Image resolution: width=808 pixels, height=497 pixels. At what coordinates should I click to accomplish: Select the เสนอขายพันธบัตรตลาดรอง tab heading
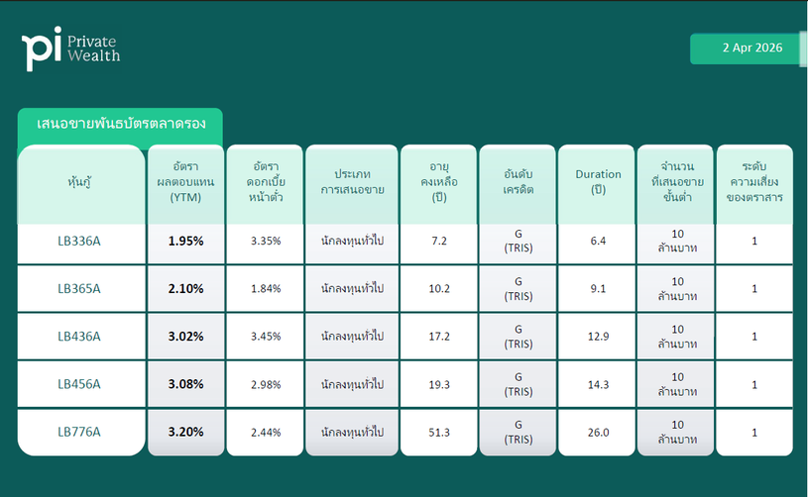pyautogui.click(x=120, y=126)
